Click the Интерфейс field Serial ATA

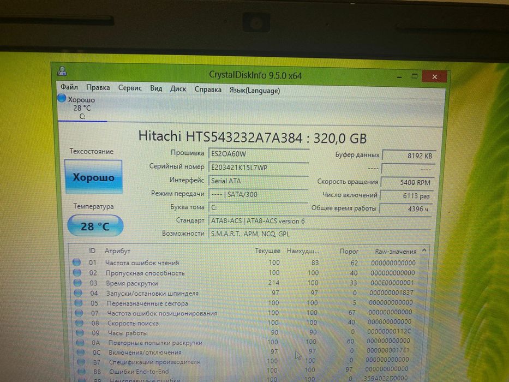[259, 181]
